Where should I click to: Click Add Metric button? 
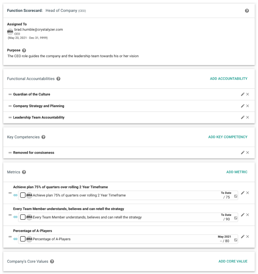[x=237, y=172]
